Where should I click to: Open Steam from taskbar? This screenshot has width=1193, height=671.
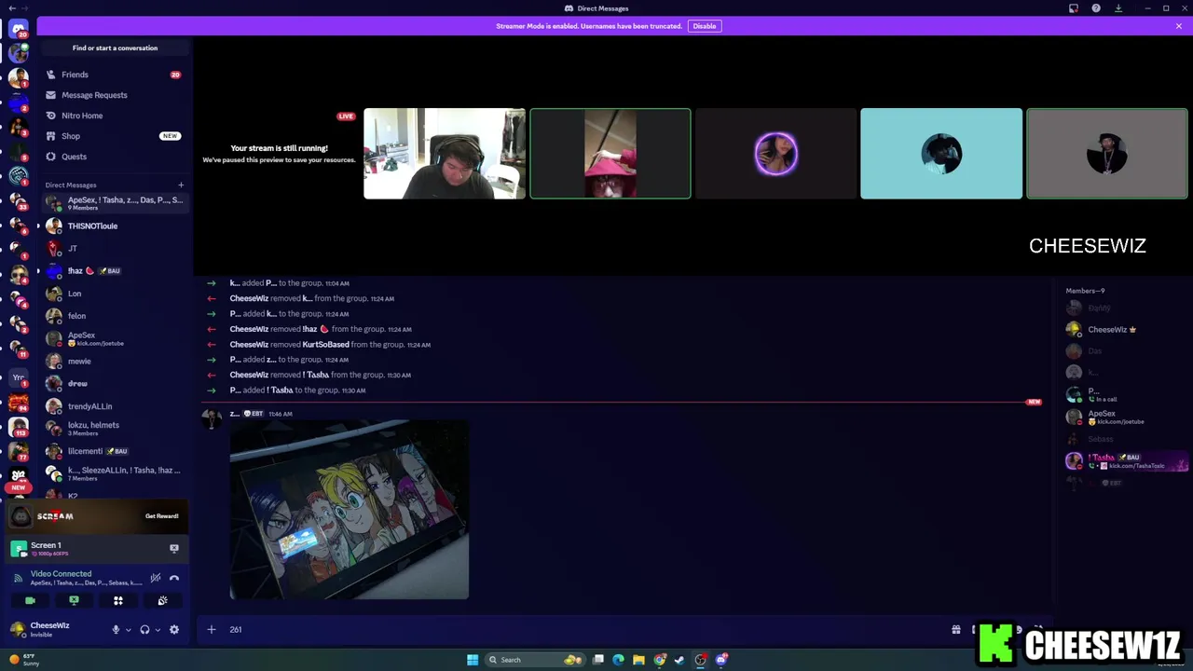pos(679,660)
